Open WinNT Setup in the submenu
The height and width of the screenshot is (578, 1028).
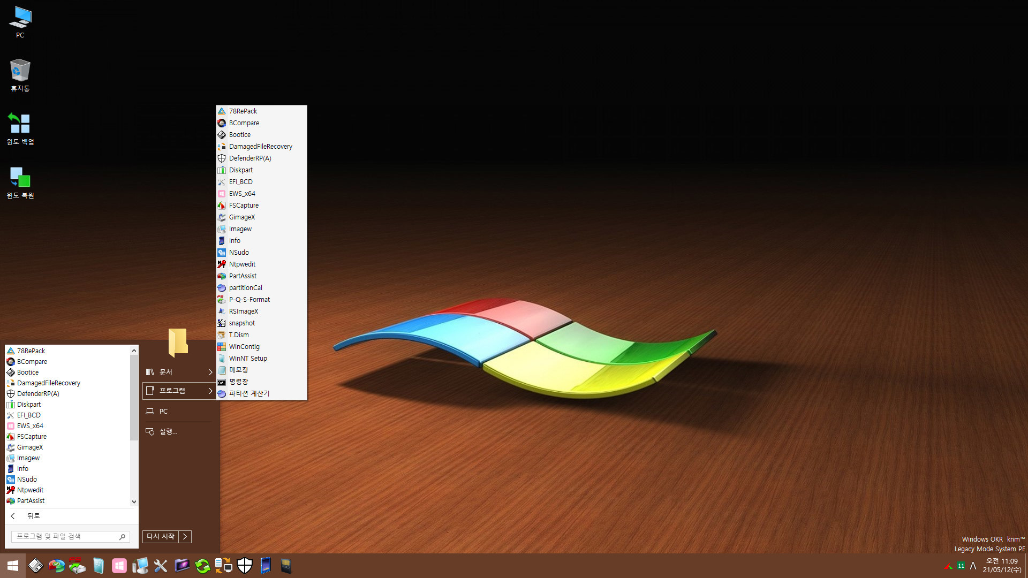click(261, 359)
